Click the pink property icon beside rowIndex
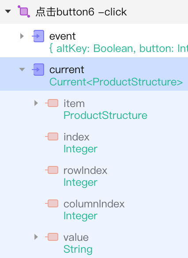Screen dimensions: 188x258 (52, 170)
